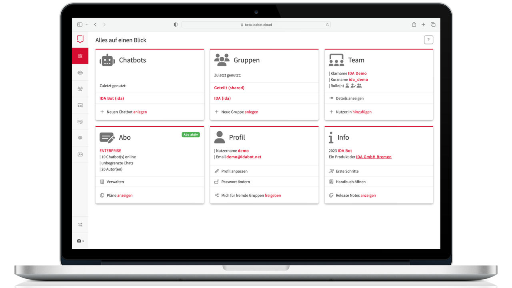Open the ID card icon in sidebar
Image resolution: width=512 pixels, height=288 pixels.
pos(80,154)
